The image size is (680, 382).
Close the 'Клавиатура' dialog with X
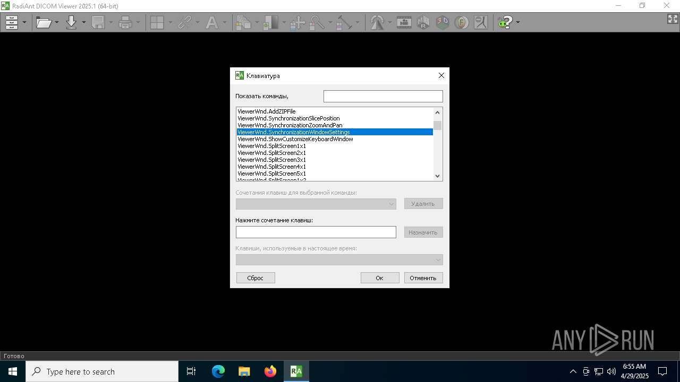click(441, 75)
